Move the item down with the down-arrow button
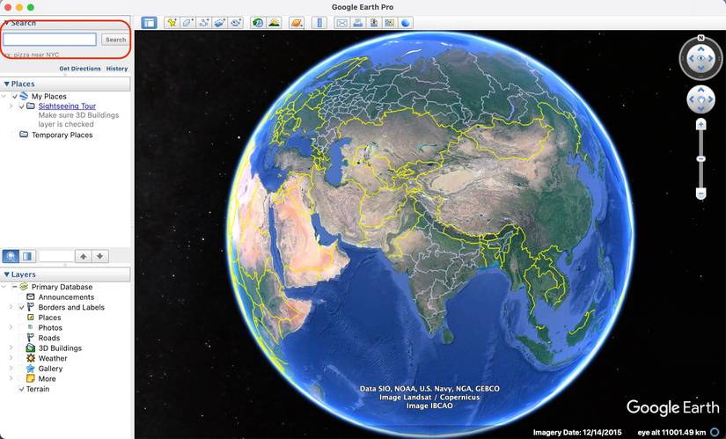This screenshot has width=726, height=439. point(100,256)
